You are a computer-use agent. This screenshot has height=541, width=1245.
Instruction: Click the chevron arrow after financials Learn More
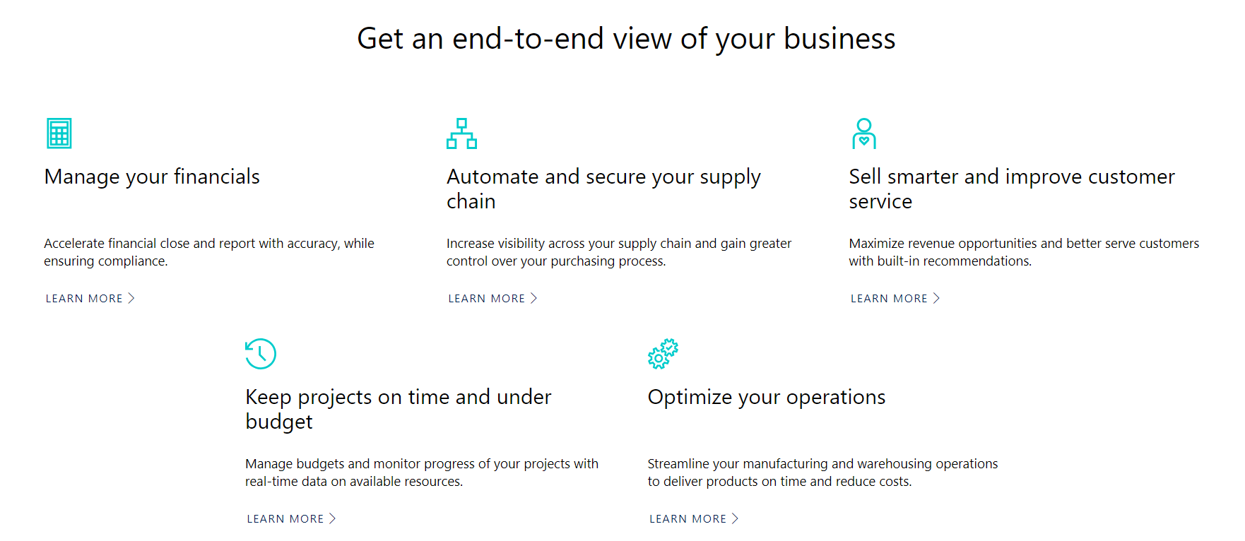pyautogui.click(x=131, y=298)
